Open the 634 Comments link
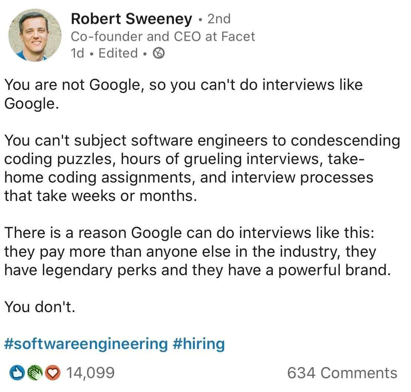Viewport: 411px width, 392px height. tap(342, 373)
